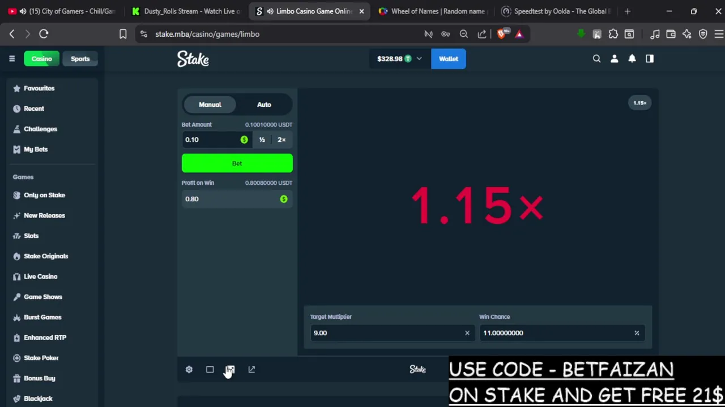Click the browser address bar URL

(x=207, y=34)
